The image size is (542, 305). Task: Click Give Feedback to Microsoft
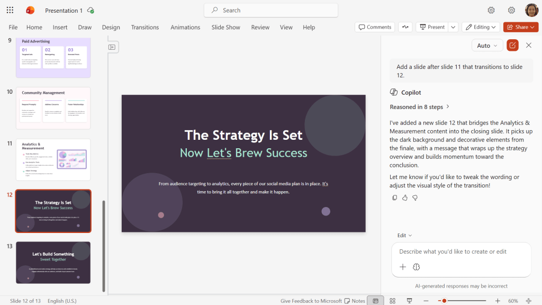pyautogui.click(x=311, y=301)
